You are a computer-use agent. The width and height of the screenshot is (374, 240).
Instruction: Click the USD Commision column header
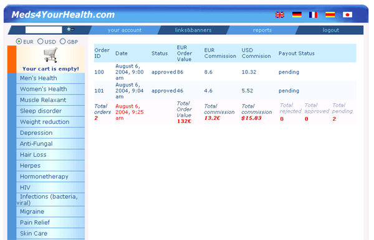point(256,53)
